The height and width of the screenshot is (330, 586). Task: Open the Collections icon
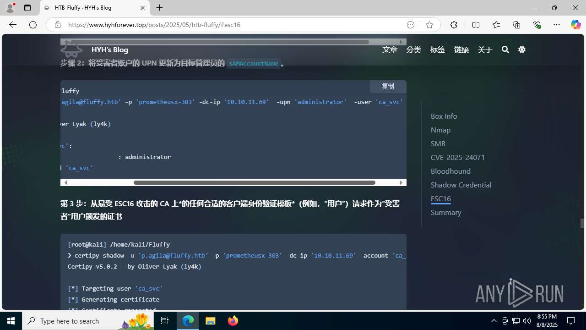pyautogui.click(x=516, y=25)
